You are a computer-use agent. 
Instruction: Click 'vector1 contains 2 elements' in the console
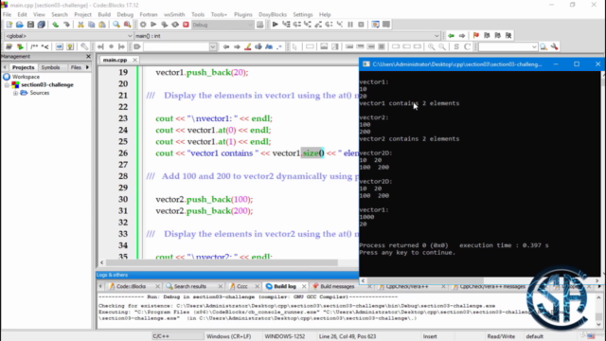click(409, 103)
